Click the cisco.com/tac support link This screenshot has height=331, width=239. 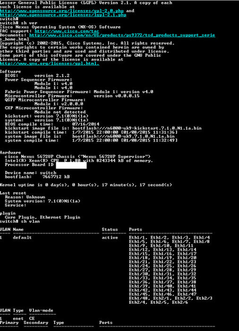[67, 31]
